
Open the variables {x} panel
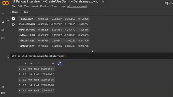point(3,30)
